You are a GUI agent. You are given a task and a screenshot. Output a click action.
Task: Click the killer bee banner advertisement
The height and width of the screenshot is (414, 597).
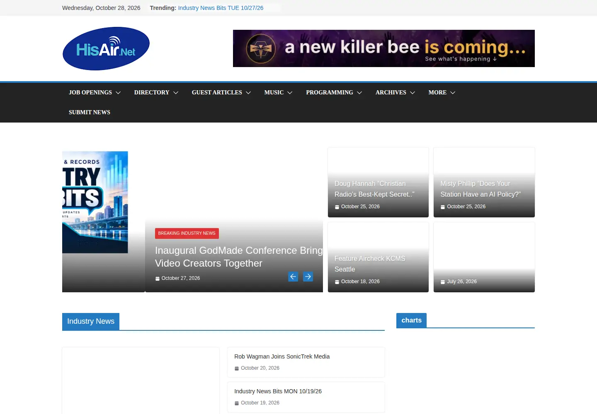pyautogui.click(x=384, y=48)
